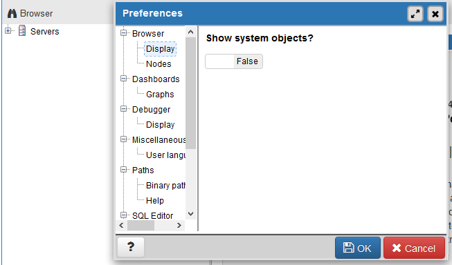Select Graphs under Dashboards
This screenshot has width=452, height=265.
[x=160, y=95]
